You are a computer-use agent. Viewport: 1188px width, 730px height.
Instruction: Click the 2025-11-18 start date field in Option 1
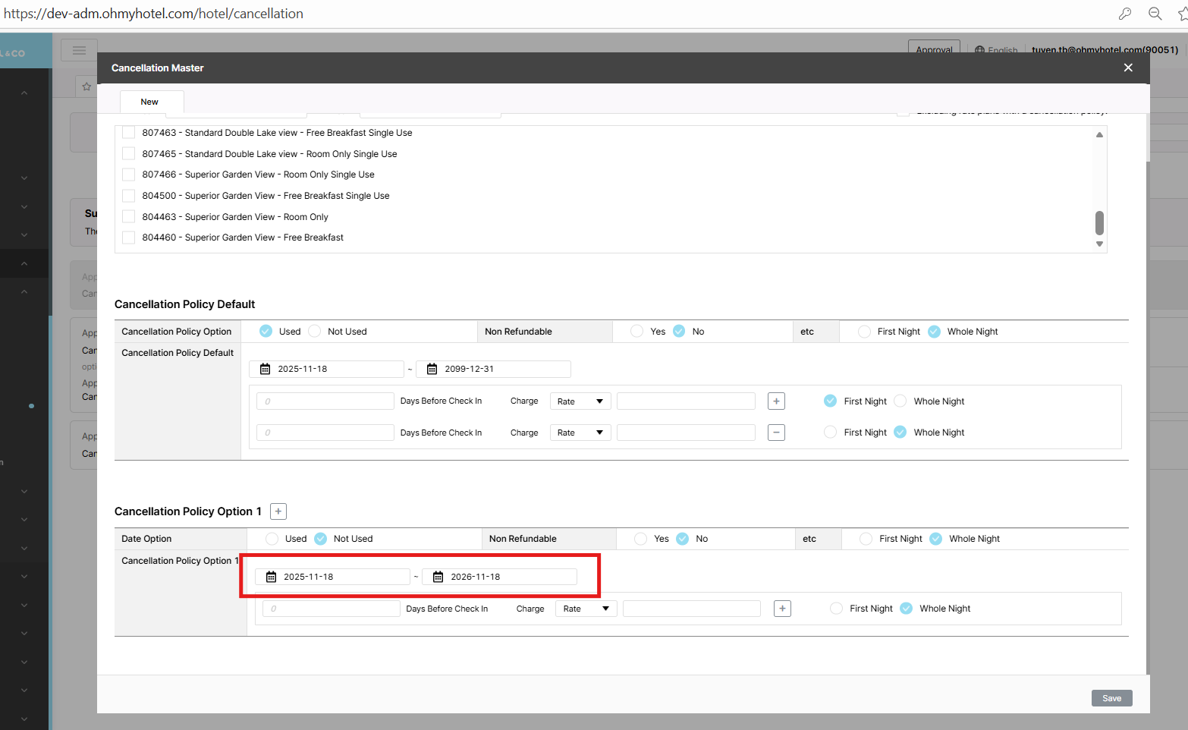pyautogui.click(x=332, y=577)
